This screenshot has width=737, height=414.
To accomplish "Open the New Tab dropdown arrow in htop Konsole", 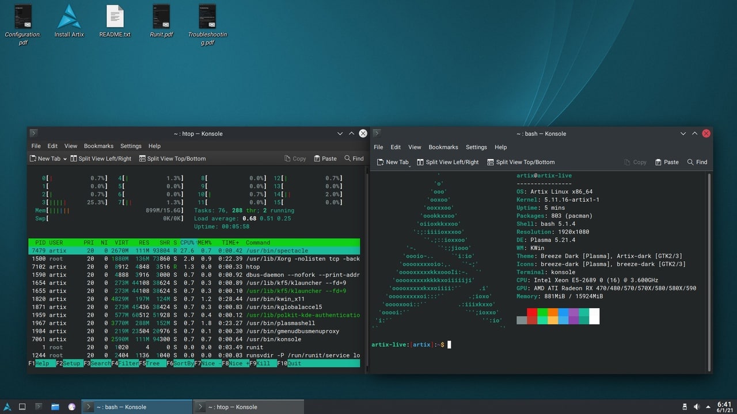I will (x=65, y=159).
